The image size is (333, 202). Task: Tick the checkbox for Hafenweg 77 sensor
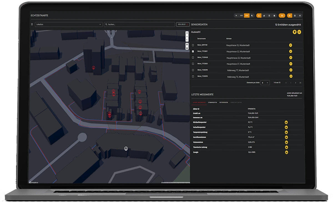point(193,70)
